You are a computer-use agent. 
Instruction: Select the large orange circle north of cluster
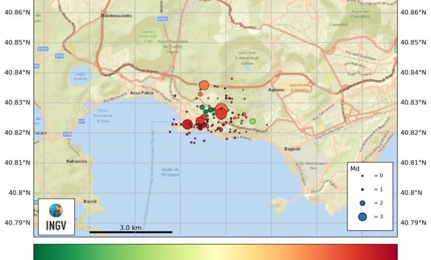[204, 85]
